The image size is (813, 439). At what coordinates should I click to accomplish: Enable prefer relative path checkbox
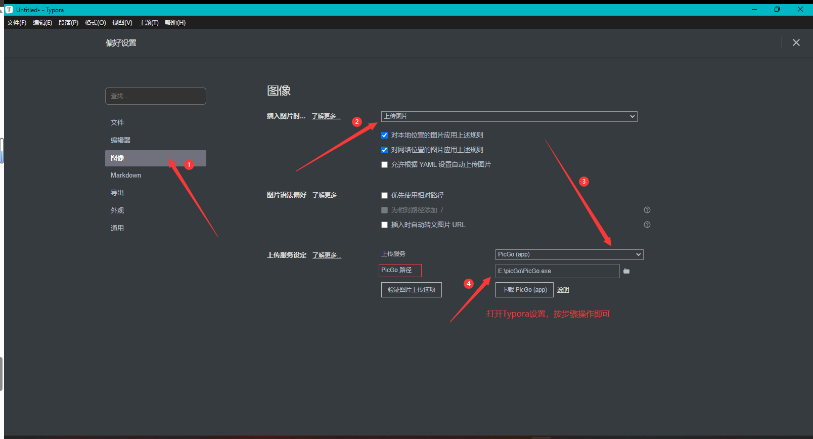[x=384, y=196]
